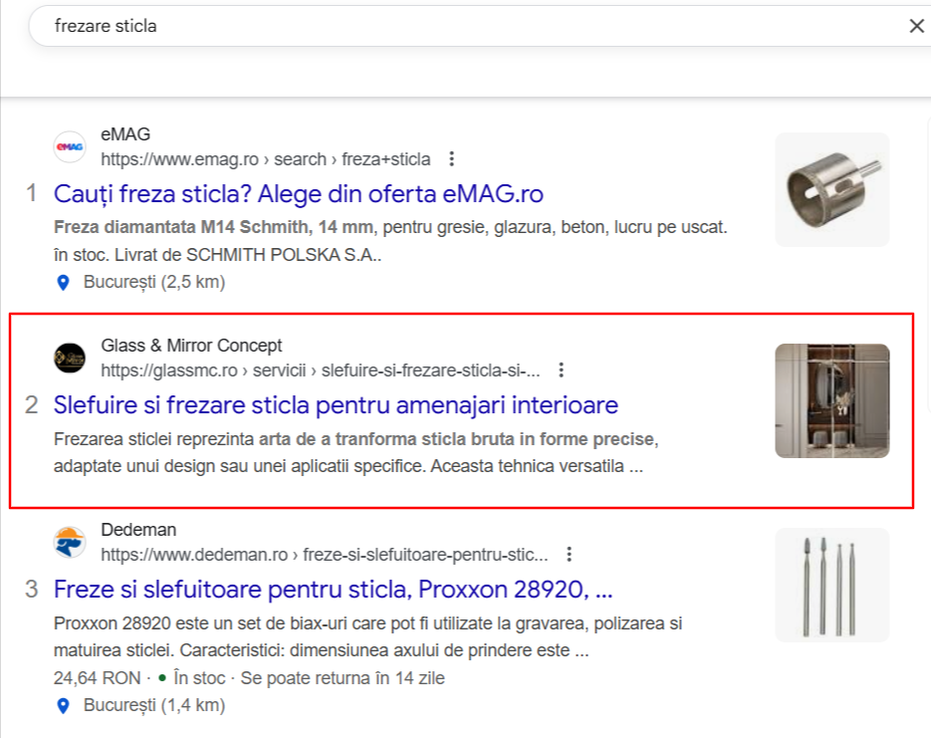This screenshot has width=931, height=738.
Task: Open the three-dot menu for glassmc.ro result
Action: pyautogui.click(x=562, y=369)
